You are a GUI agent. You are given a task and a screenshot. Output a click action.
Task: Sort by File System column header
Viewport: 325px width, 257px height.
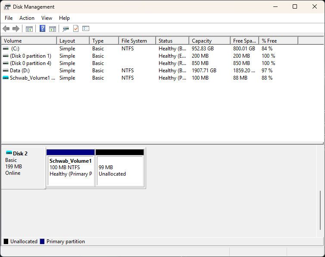[x=137, y=41]
